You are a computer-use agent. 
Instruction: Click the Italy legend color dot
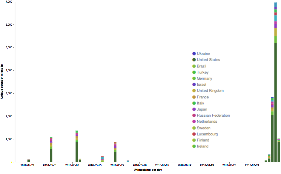[194, 103]
